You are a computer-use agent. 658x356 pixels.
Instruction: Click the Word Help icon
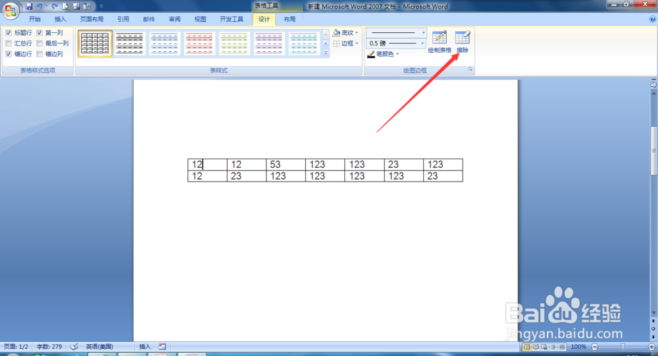tap(653, 19)
